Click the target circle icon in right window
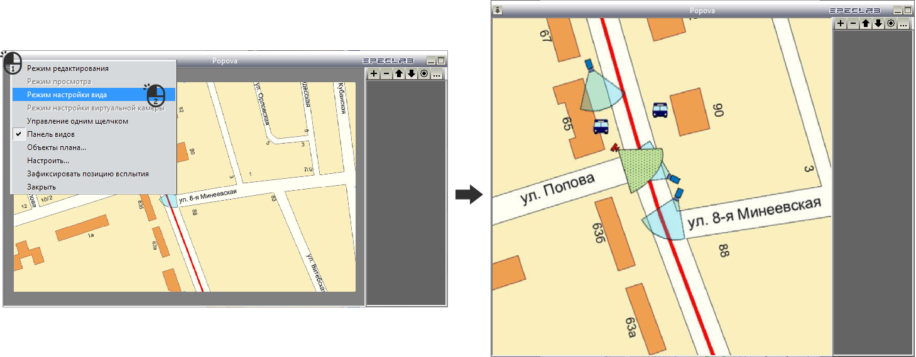916x357 pixels. click(891, 24)
